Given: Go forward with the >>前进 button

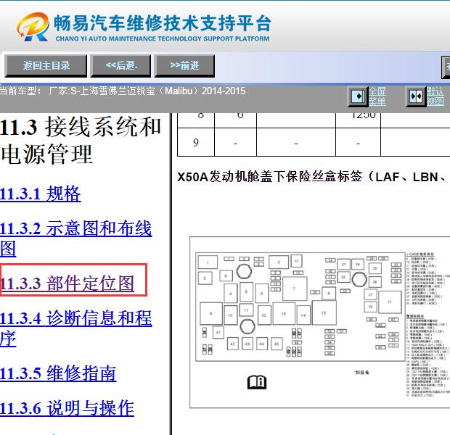Looking at the screenshot, I should point(184,66).
